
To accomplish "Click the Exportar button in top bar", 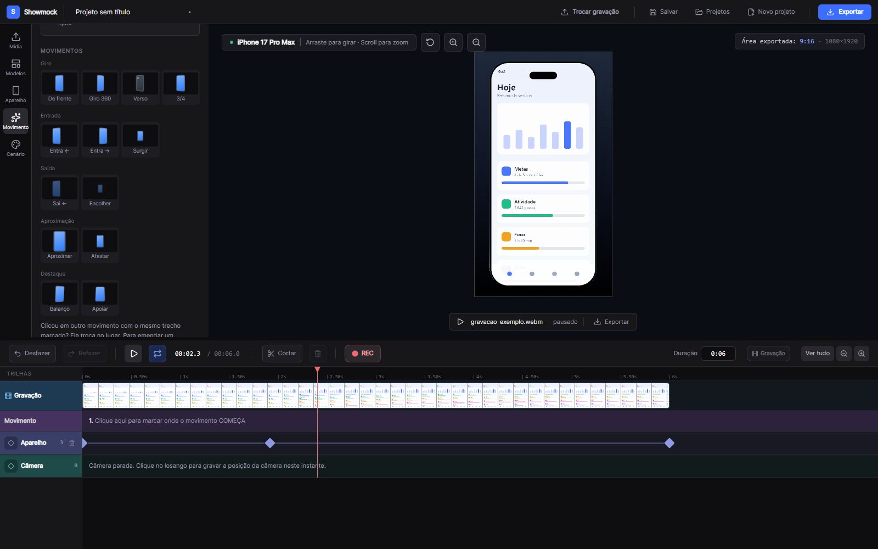I will click(x=845, y=12).
